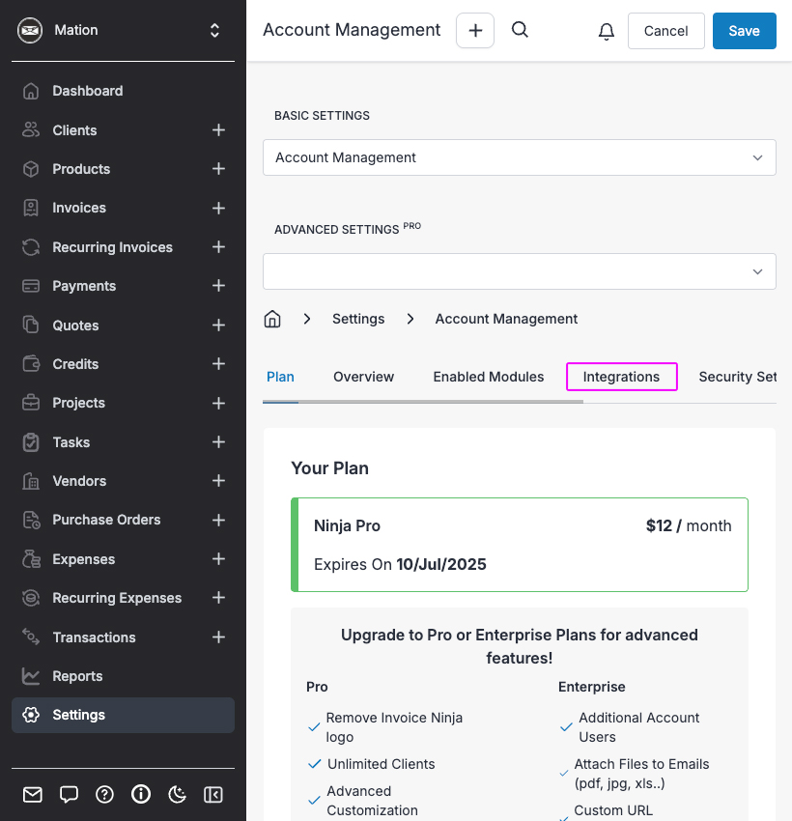Toggle dark mode with the moon icon

click(x=177, y=794)
